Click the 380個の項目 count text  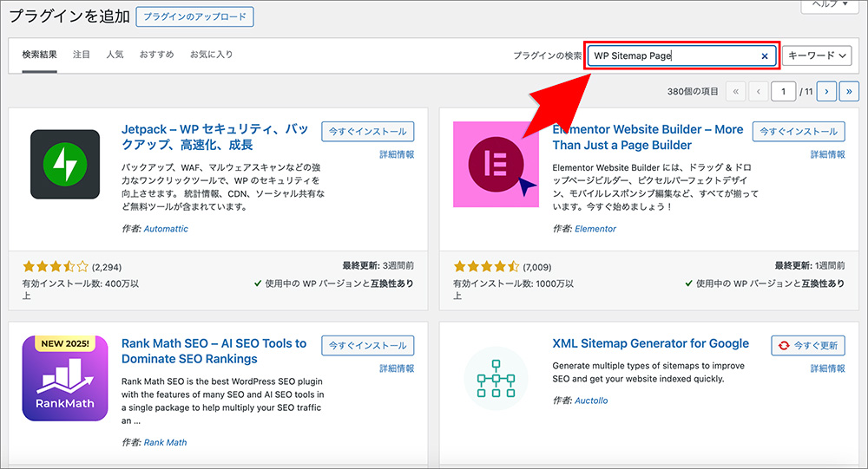click(693, 91)
